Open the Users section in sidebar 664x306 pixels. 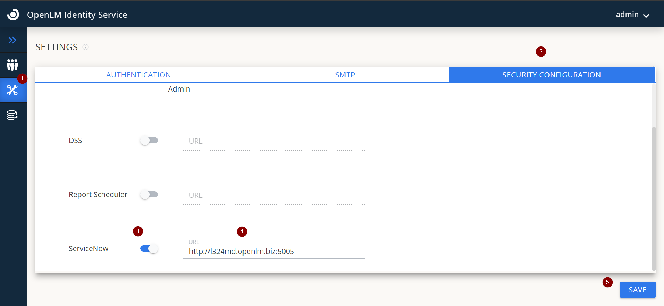12,65
